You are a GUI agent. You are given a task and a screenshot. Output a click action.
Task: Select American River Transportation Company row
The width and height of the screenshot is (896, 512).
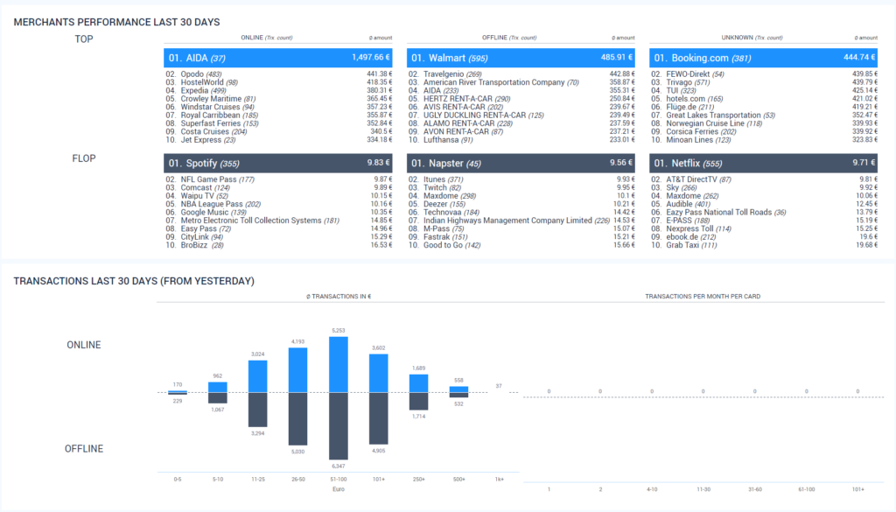pyautogui.click(x=521, y=82)
